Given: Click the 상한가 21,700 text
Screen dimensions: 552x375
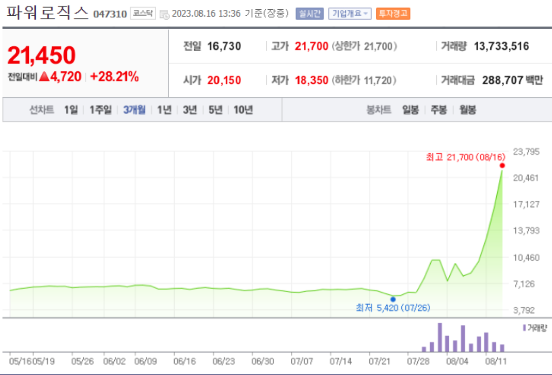Looking at the screenshot, I should tap(364, 46).
